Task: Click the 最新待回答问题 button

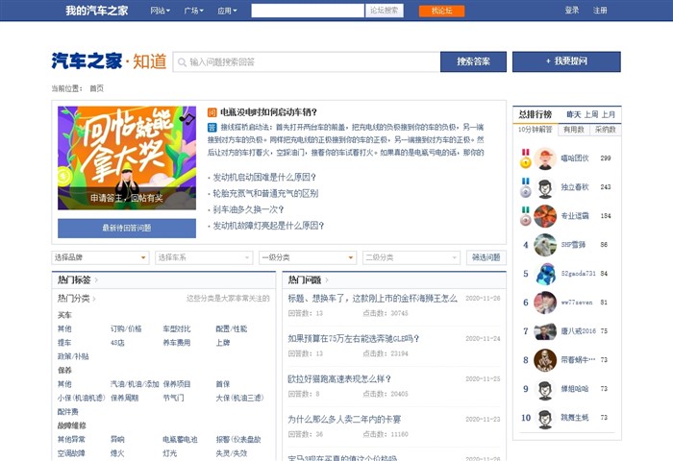Action: pos(127,229)
